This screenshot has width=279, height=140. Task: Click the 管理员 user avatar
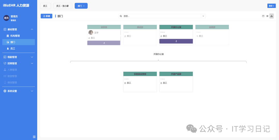(x=6, y=18)
